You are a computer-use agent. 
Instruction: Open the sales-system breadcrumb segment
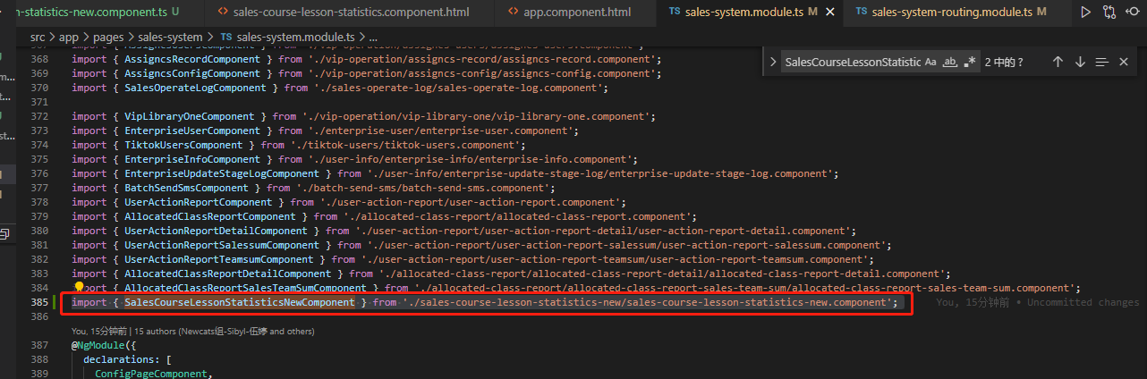point(169,37)
